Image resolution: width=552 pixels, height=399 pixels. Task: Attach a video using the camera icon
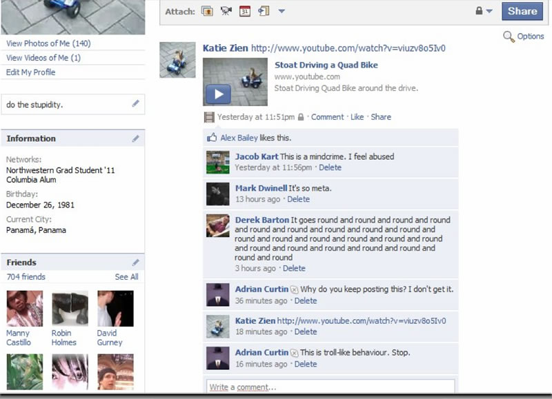tap(226, 11)
